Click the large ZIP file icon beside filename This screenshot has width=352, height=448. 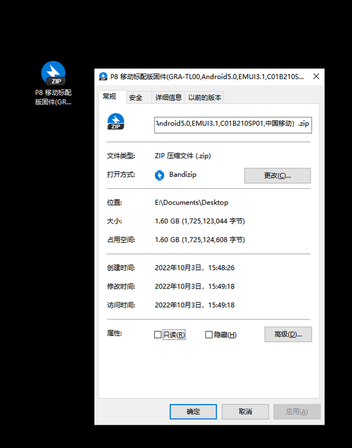click(x=116, y=122)
